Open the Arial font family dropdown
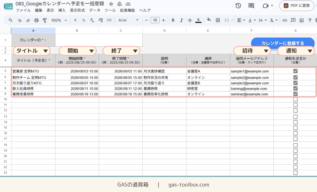 pyautogui.click(x=128, y=20)
